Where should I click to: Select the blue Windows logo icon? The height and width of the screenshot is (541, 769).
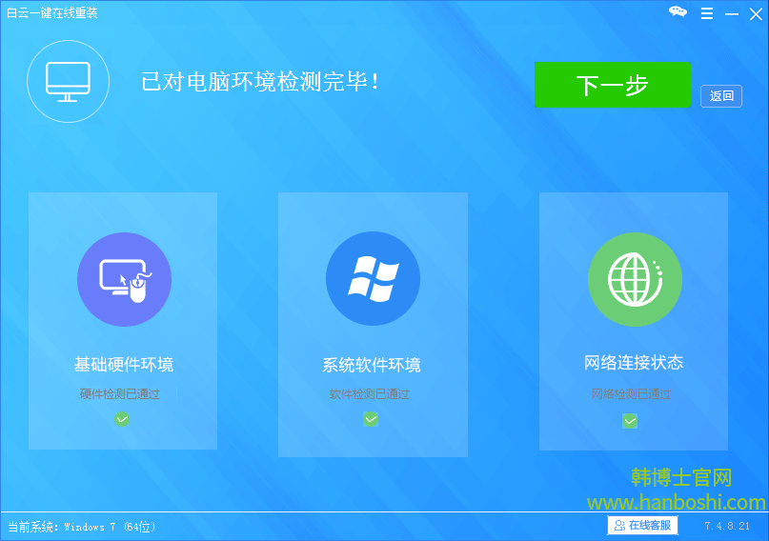(373, 279)
